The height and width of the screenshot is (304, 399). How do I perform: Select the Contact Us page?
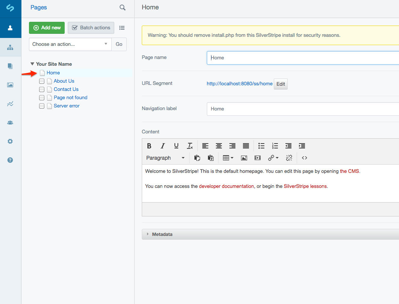coord(66,89)
